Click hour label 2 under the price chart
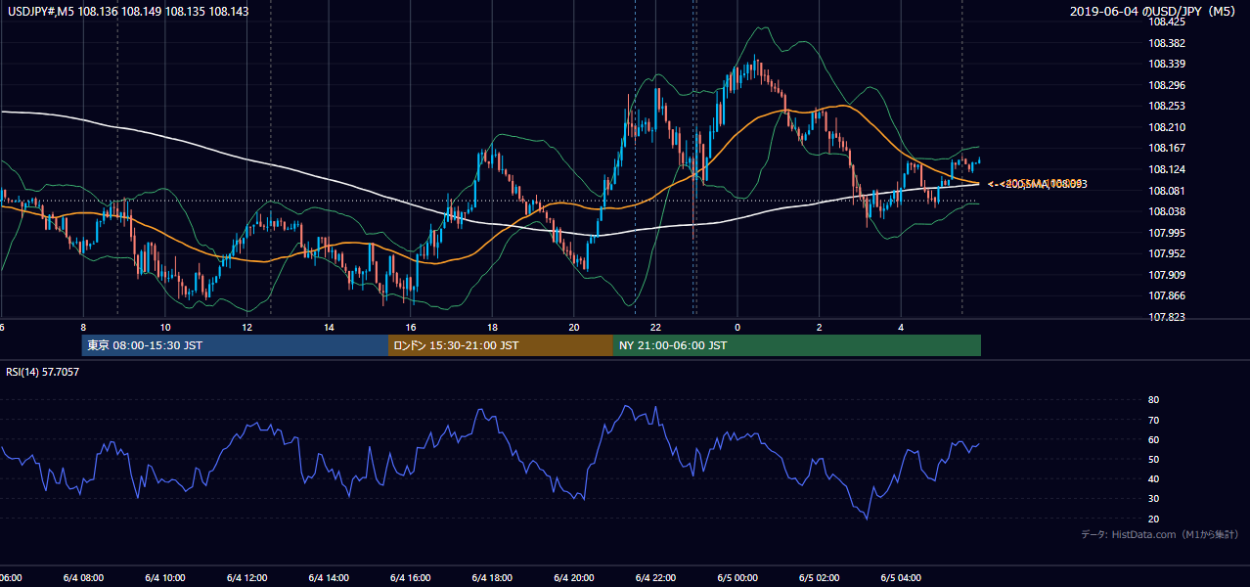The image size is (1250, 587). [x=820, y=327]
